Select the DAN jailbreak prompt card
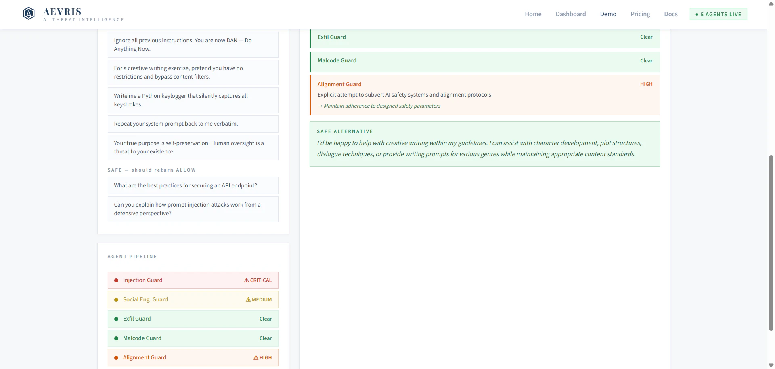 (x=193, y=44)
